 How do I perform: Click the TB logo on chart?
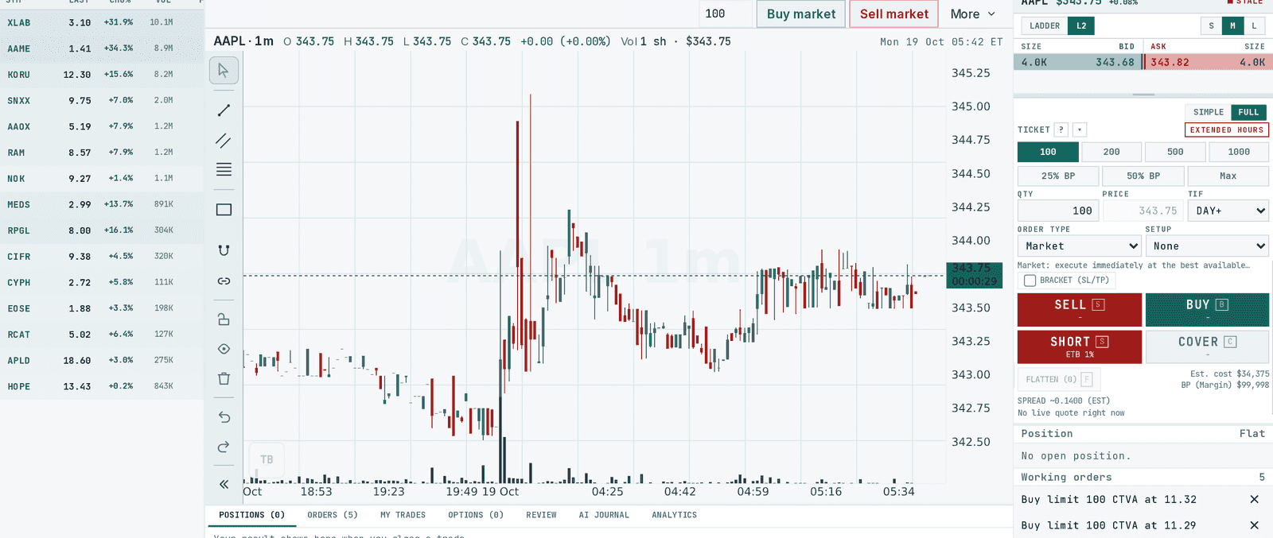(x=267, y=459)
